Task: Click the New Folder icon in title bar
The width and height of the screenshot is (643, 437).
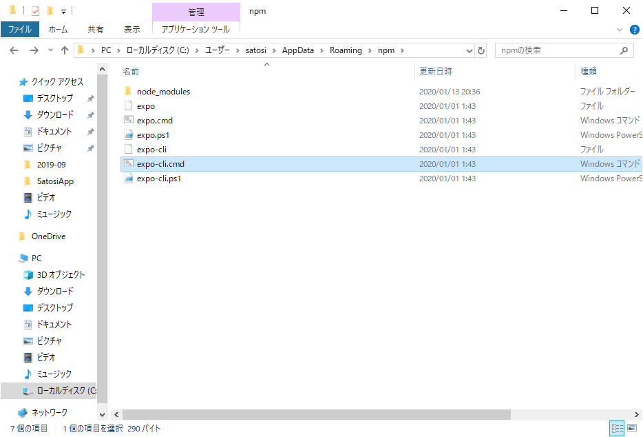Action: point(50,10)
